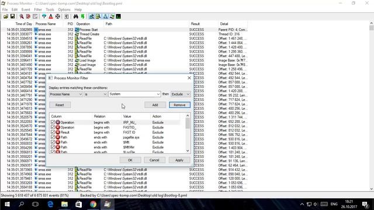Viewport: 374px width, 210px height.
Task: Click the Reset button in filter dialog
Action: click(x=60, y=105)
